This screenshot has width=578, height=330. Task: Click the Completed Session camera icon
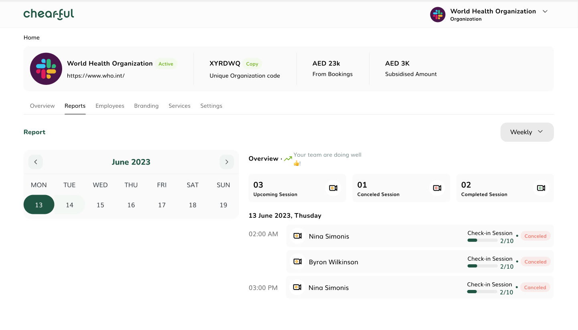(x=541, y=188)
